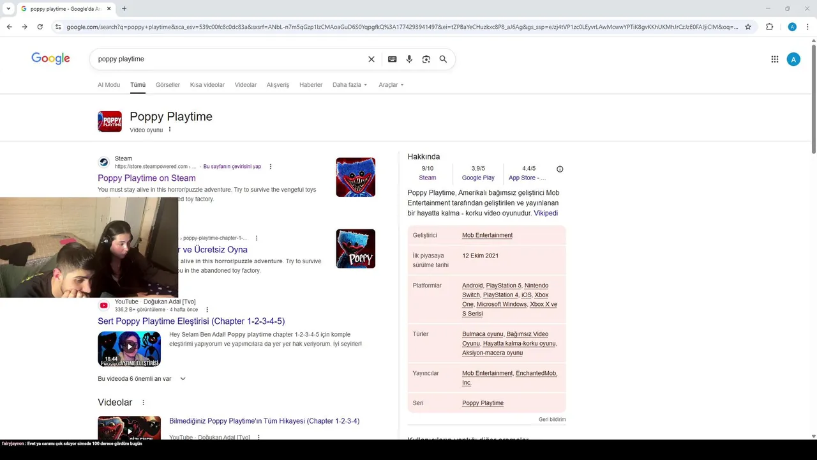
Task: Submit the search with the magnifier icon
Action: pos(443,59)
